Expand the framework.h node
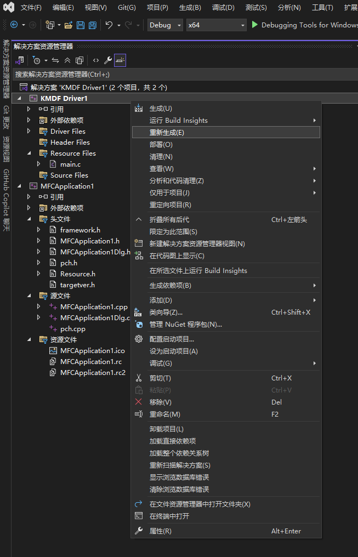Image resolution: width=358 pixels, height=557 pixels. pos(39,230)
